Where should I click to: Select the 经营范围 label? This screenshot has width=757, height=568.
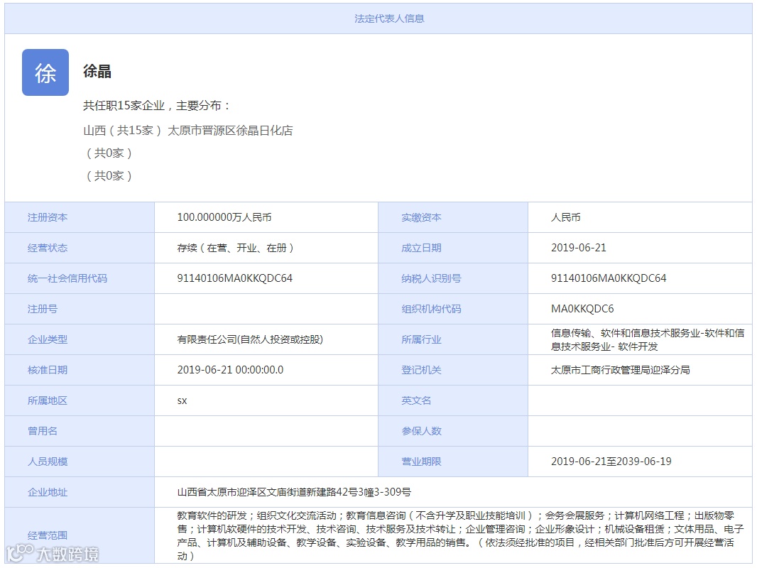click(48, 535)
